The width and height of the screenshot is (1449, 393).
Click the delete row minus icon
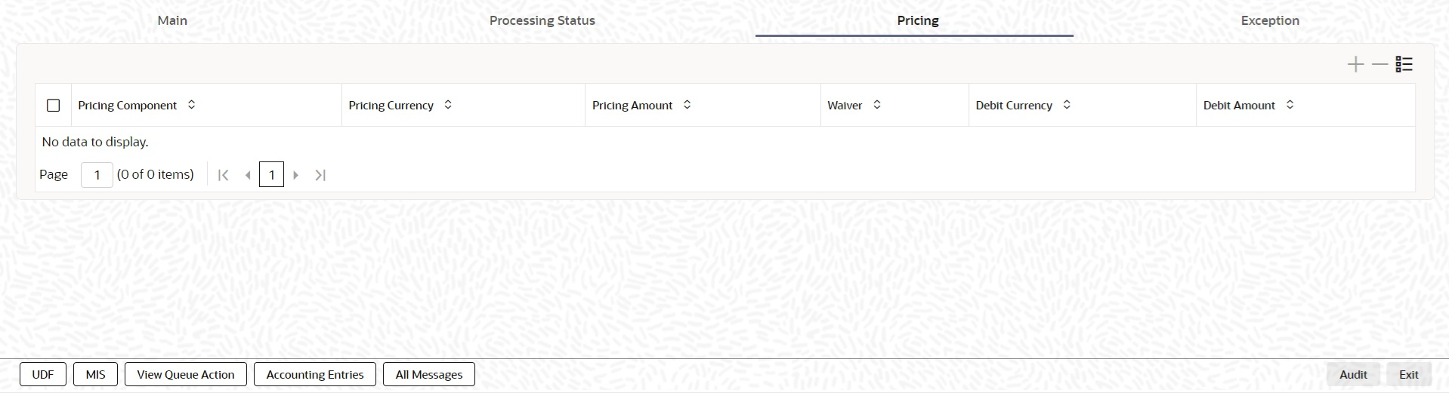tap(1379, 65)
